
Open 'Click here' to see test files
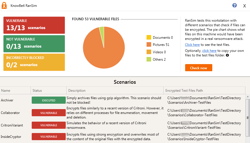point(192,45)
